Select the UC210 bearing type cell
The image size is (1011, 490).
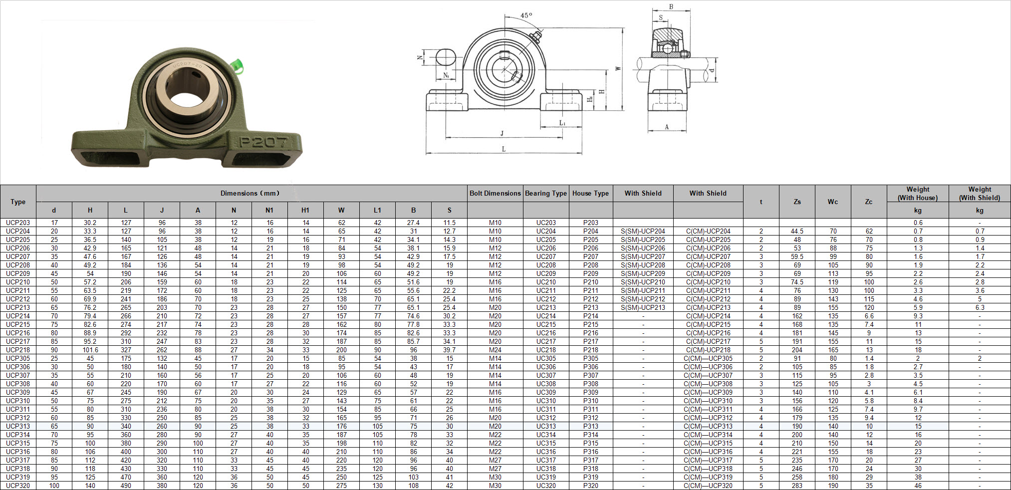click(x=546, y=282)
